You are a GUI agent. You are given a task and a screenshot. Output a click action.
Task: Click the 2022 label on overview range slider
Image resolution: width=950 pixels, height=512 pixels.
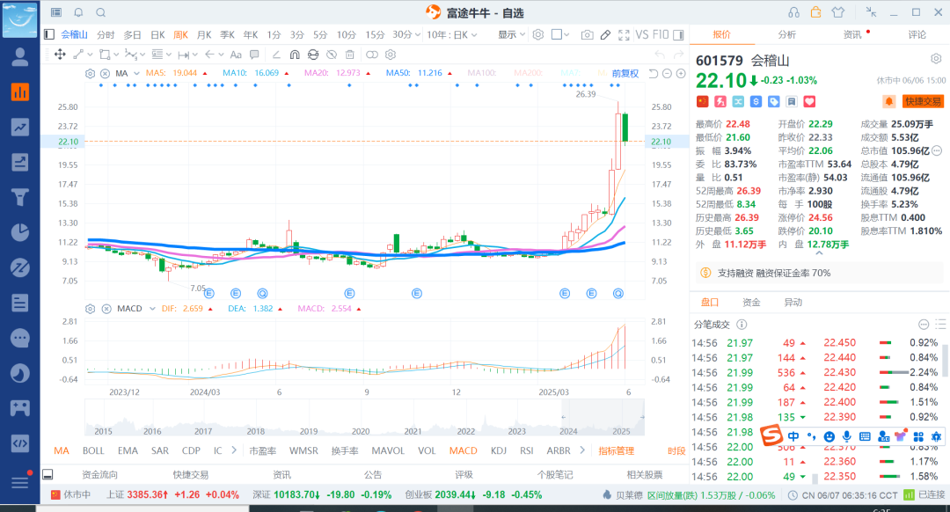pyautogui.click(x=466, y=431)
